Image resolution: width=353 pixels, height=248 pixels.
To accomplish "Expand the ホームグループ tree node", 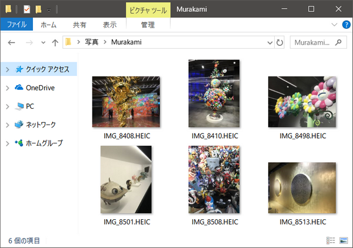I will tap(8, 143).
